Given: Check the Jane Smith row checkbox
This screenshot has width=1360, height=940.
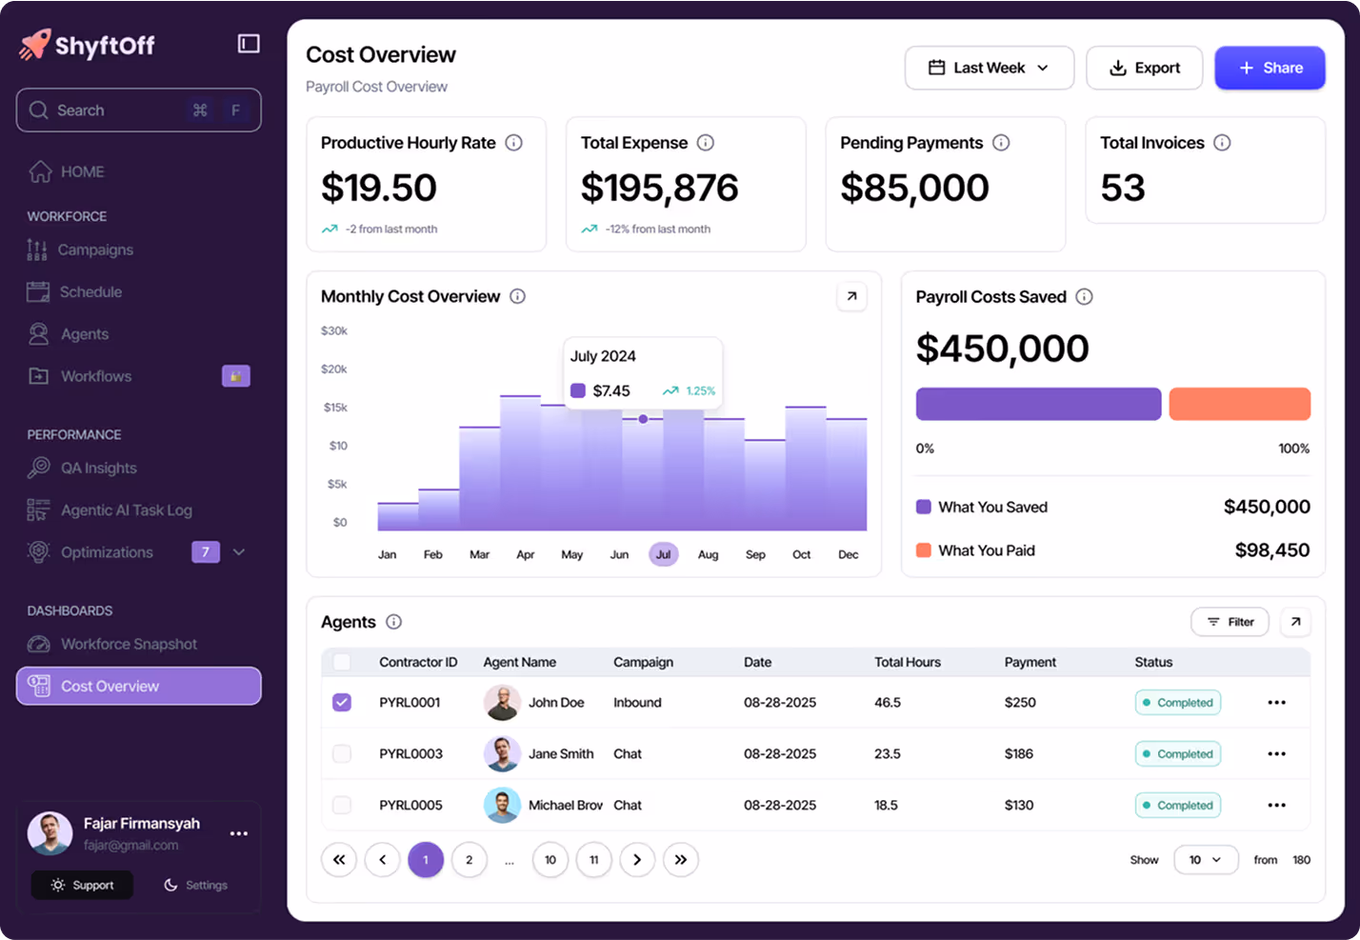Looking at the screenshot, I should [x=341, y=753].
